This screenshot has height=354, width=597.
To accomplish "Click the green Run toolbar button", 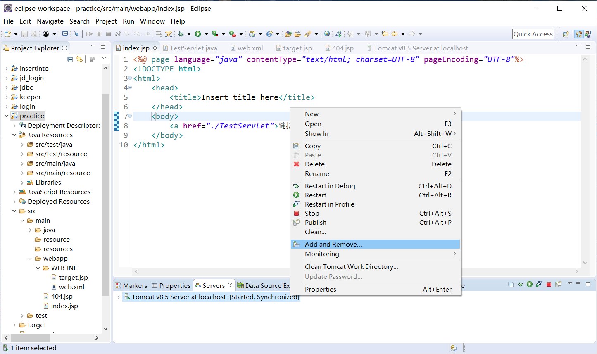I will tap(197, 34).
